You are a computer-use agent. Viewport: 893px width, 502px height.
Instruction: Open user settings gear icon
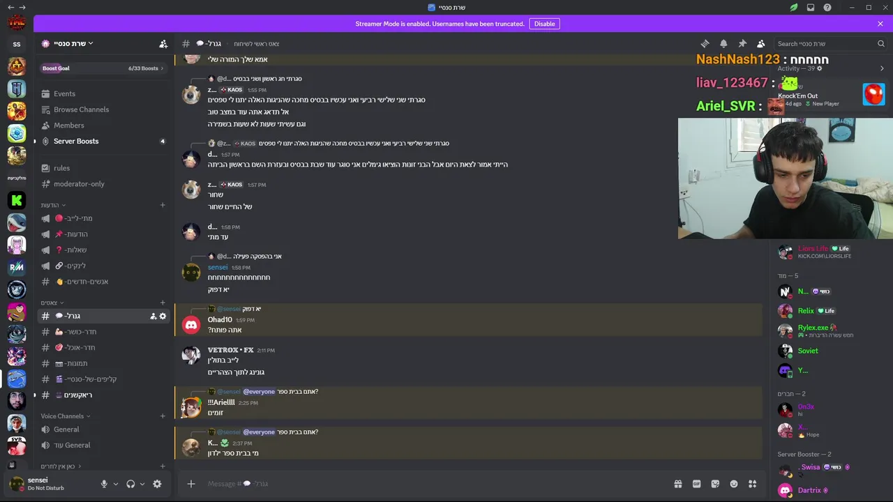click(x=157, y=484)
